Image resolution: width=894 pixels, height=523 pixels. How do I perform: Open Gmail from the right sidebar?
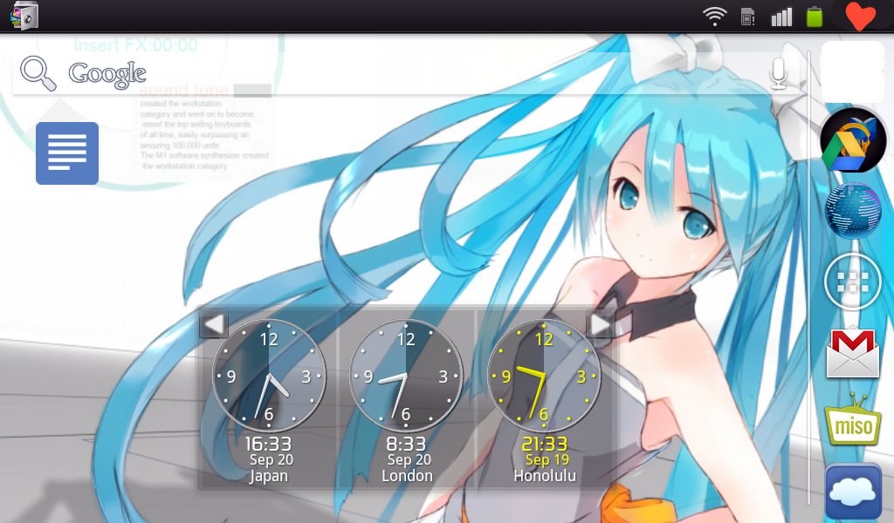pyautogui.click(x=853, y=354)
